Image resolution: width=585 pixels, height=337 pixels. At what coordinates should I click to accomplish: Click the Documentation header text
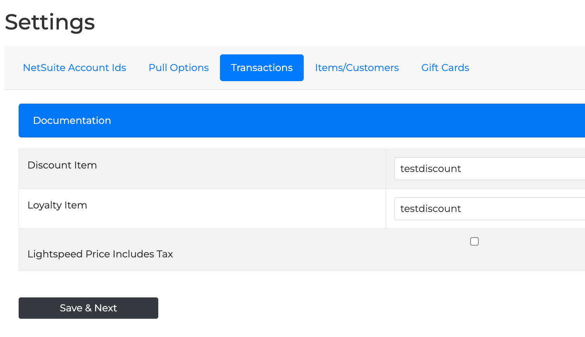[72, 120]
